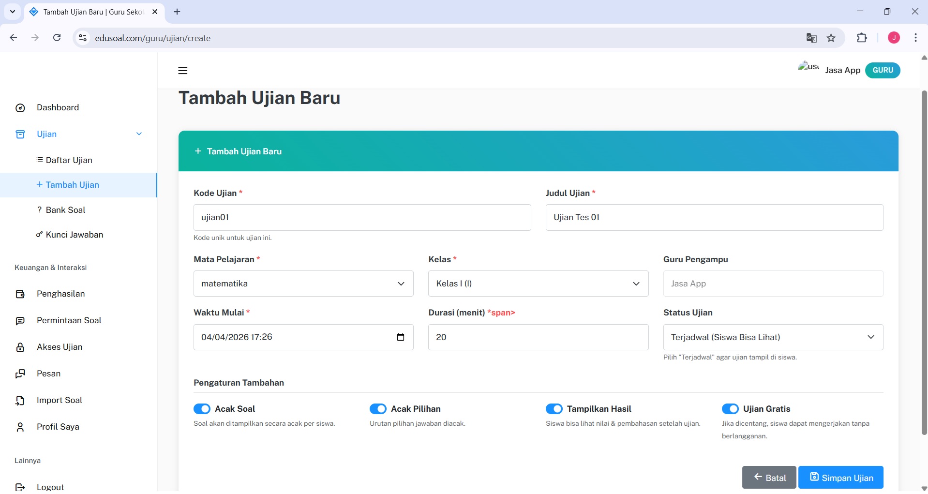
Task: Open the Waktu Mulai date picker
Action: [401, 337]
